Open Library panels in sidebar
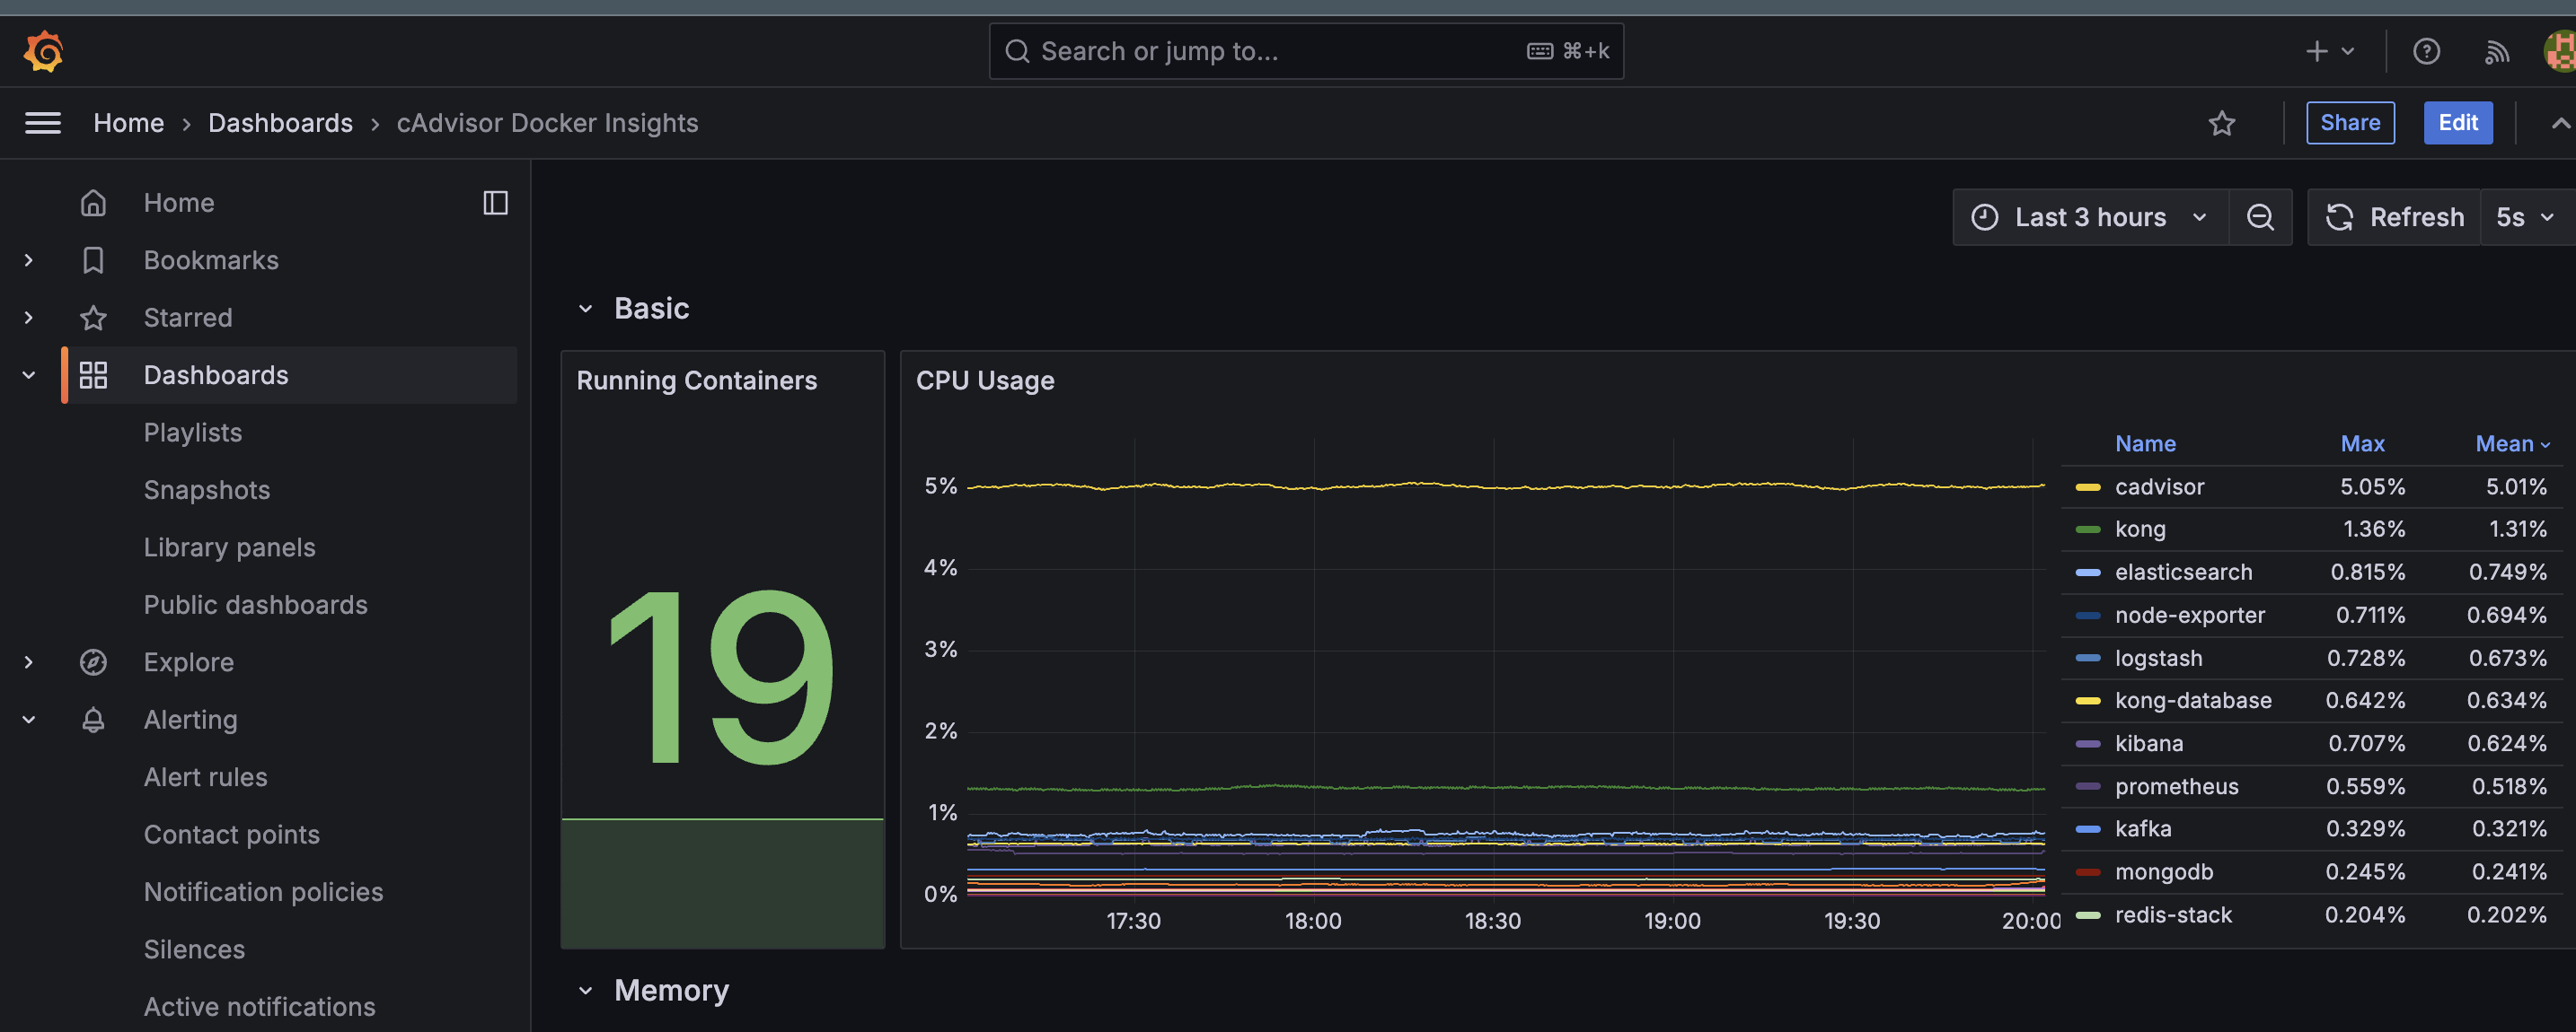This screenshot has height=1032, width=2576. coord(230,547)
